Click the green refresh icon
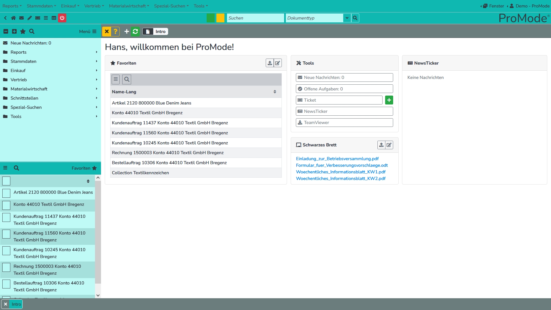 point(135,32)
